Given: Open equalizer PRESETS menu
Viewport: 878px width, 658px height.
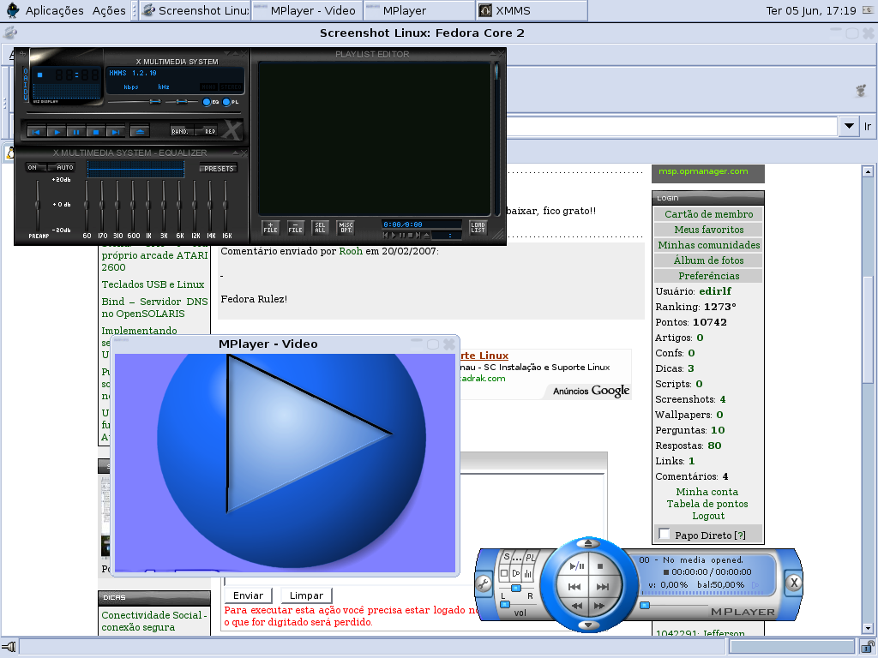Looking at the screenshot, I should coord(219,169).
